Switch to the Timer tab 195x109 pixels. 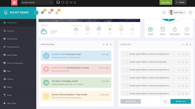click(187, 31)
